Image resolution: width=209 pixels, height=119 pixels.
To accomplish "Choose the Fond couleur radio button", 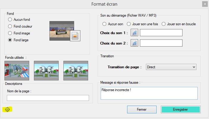I will pos(10,26).
